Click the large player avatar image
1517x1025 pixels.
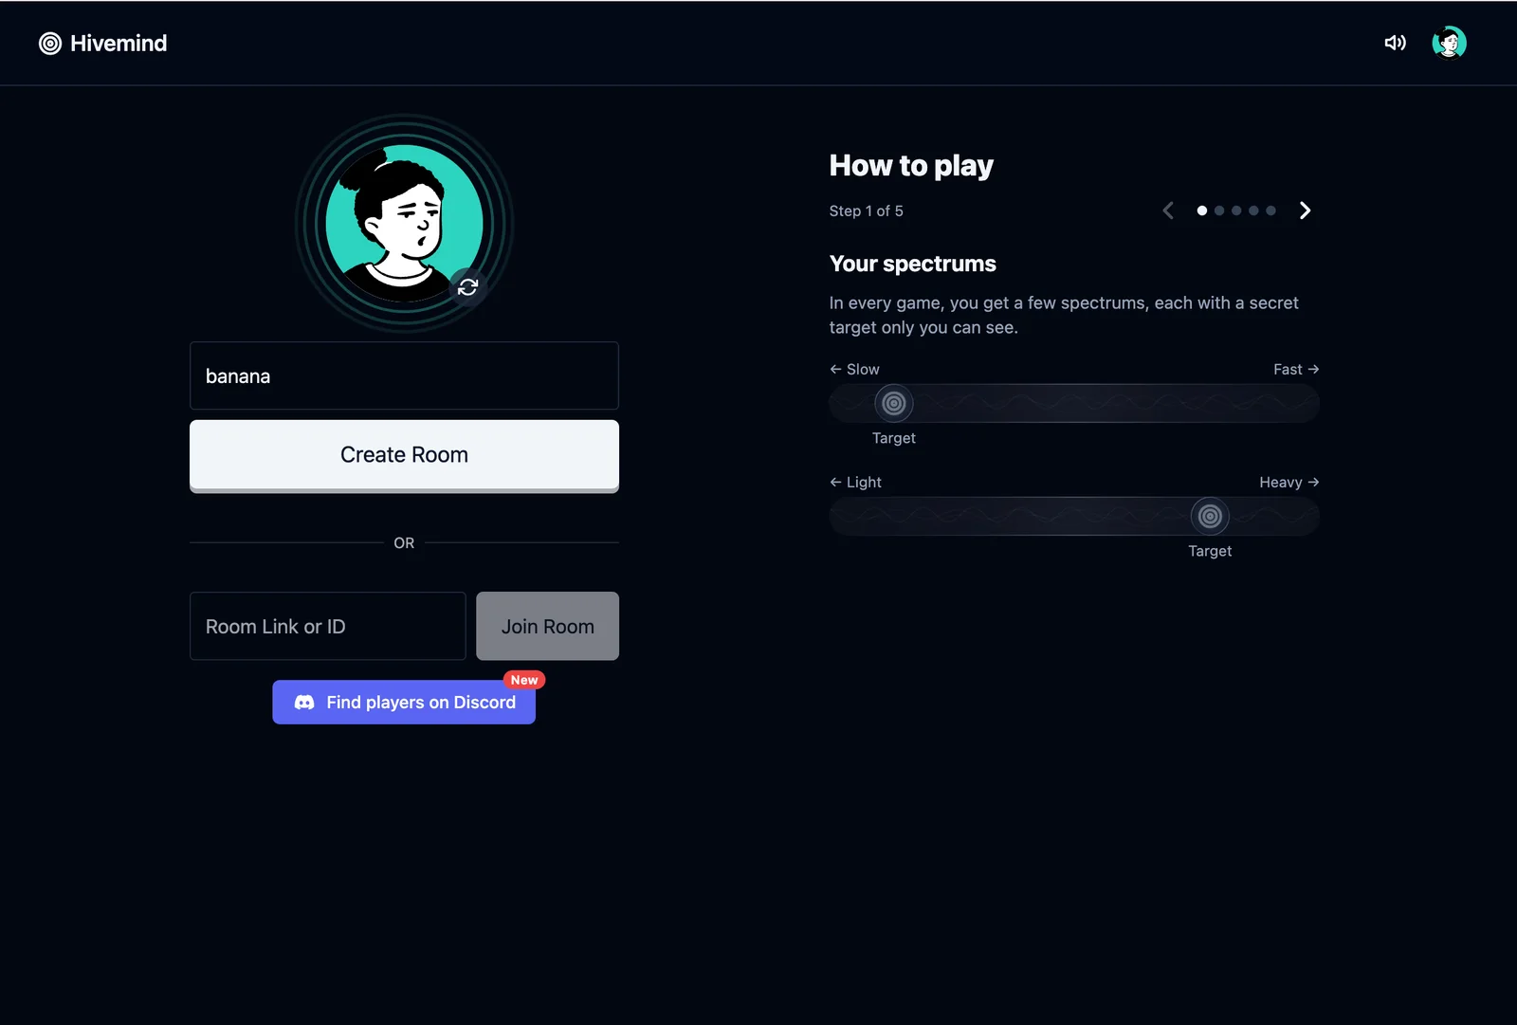coord(404,223)
